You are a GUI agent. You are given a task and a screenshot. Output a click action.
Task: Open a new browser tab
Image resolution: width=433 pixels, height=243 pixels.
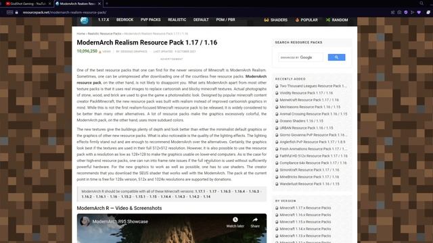(x=107, y=3)
